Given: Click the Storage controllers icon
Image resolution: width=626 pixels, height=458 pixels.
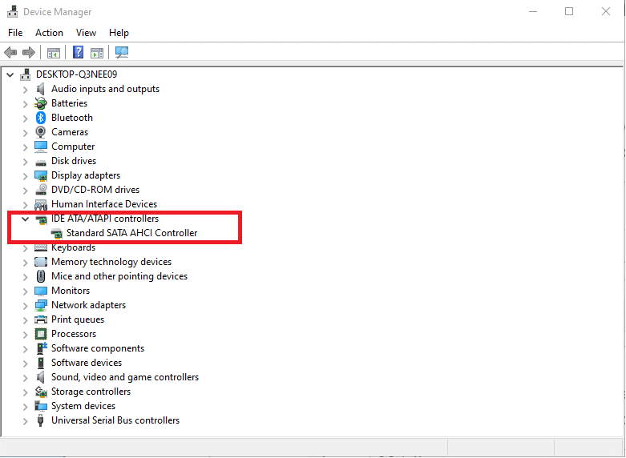Looking at the screenshot, I should [x=41, y=392].
